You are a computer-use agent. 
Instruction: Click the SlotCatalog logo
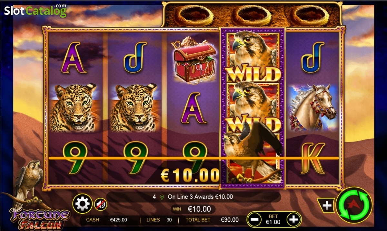coord(35,11)
